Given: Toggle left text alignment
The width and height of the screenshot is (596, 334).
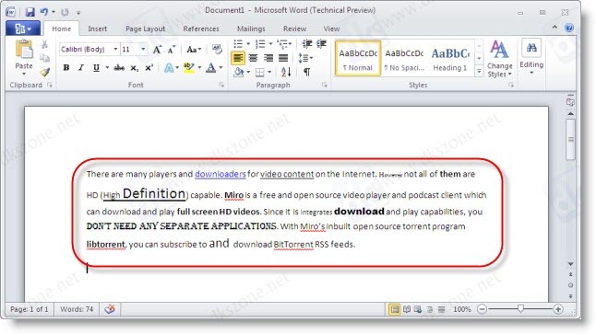Looking at the screenshot, I should [x=238, y=58].
